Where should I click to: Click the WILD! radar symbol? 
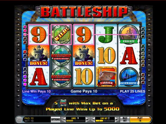pos(61,34)
